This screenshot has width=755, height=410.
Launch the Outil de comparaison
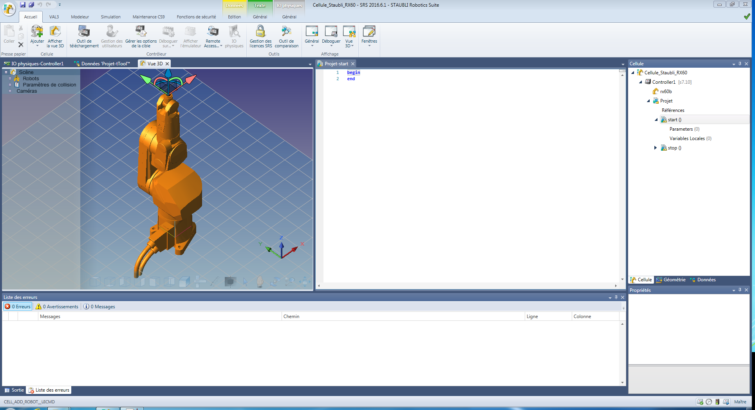pyautogui.click(x=286, y=32)
